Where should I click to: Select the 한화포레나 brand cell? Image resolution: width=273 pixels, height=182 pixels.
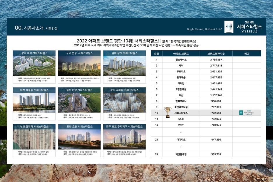(x=181, y=101)
